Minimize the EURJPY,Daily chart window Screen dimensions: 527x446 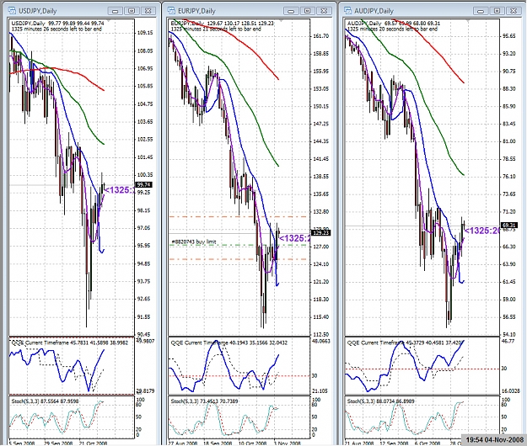point(291,11)
